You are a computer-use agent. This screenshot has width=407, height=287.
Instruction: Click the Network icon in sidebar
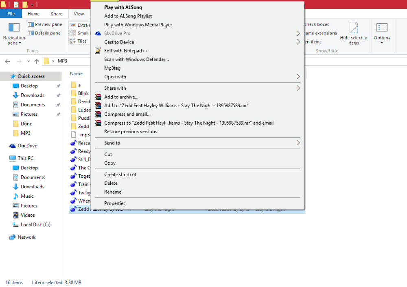13,237
